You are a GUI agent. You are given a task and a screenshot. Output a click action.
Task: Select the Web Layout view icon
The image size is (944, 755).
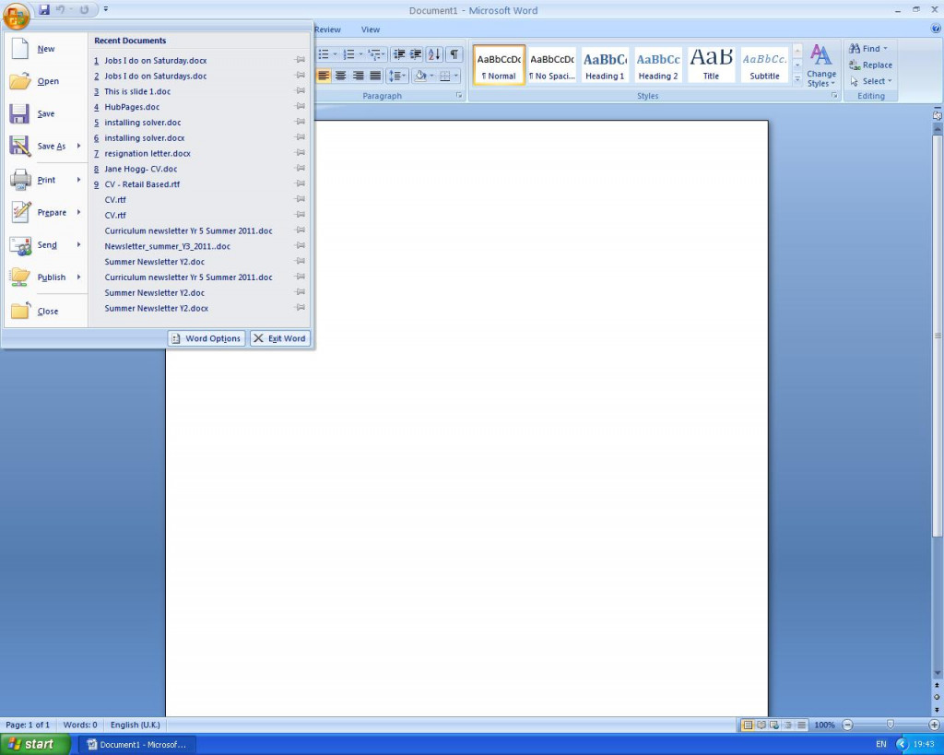click(x=773, y=725)
